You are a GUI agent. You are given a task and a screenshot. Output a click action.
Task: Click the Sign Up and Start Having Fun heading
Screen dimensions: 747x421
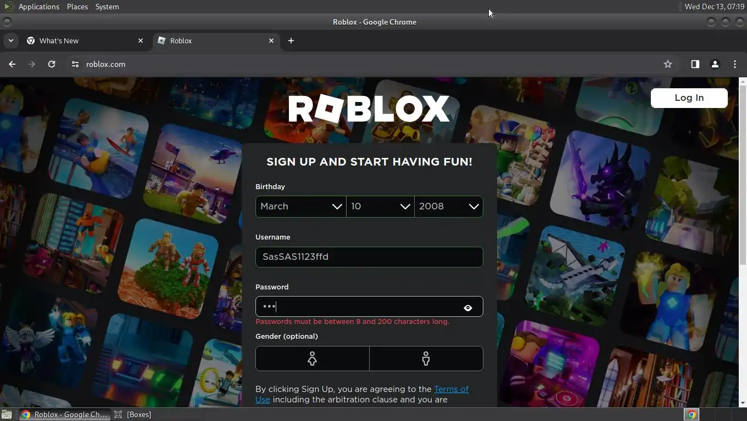tap(369, 162)
